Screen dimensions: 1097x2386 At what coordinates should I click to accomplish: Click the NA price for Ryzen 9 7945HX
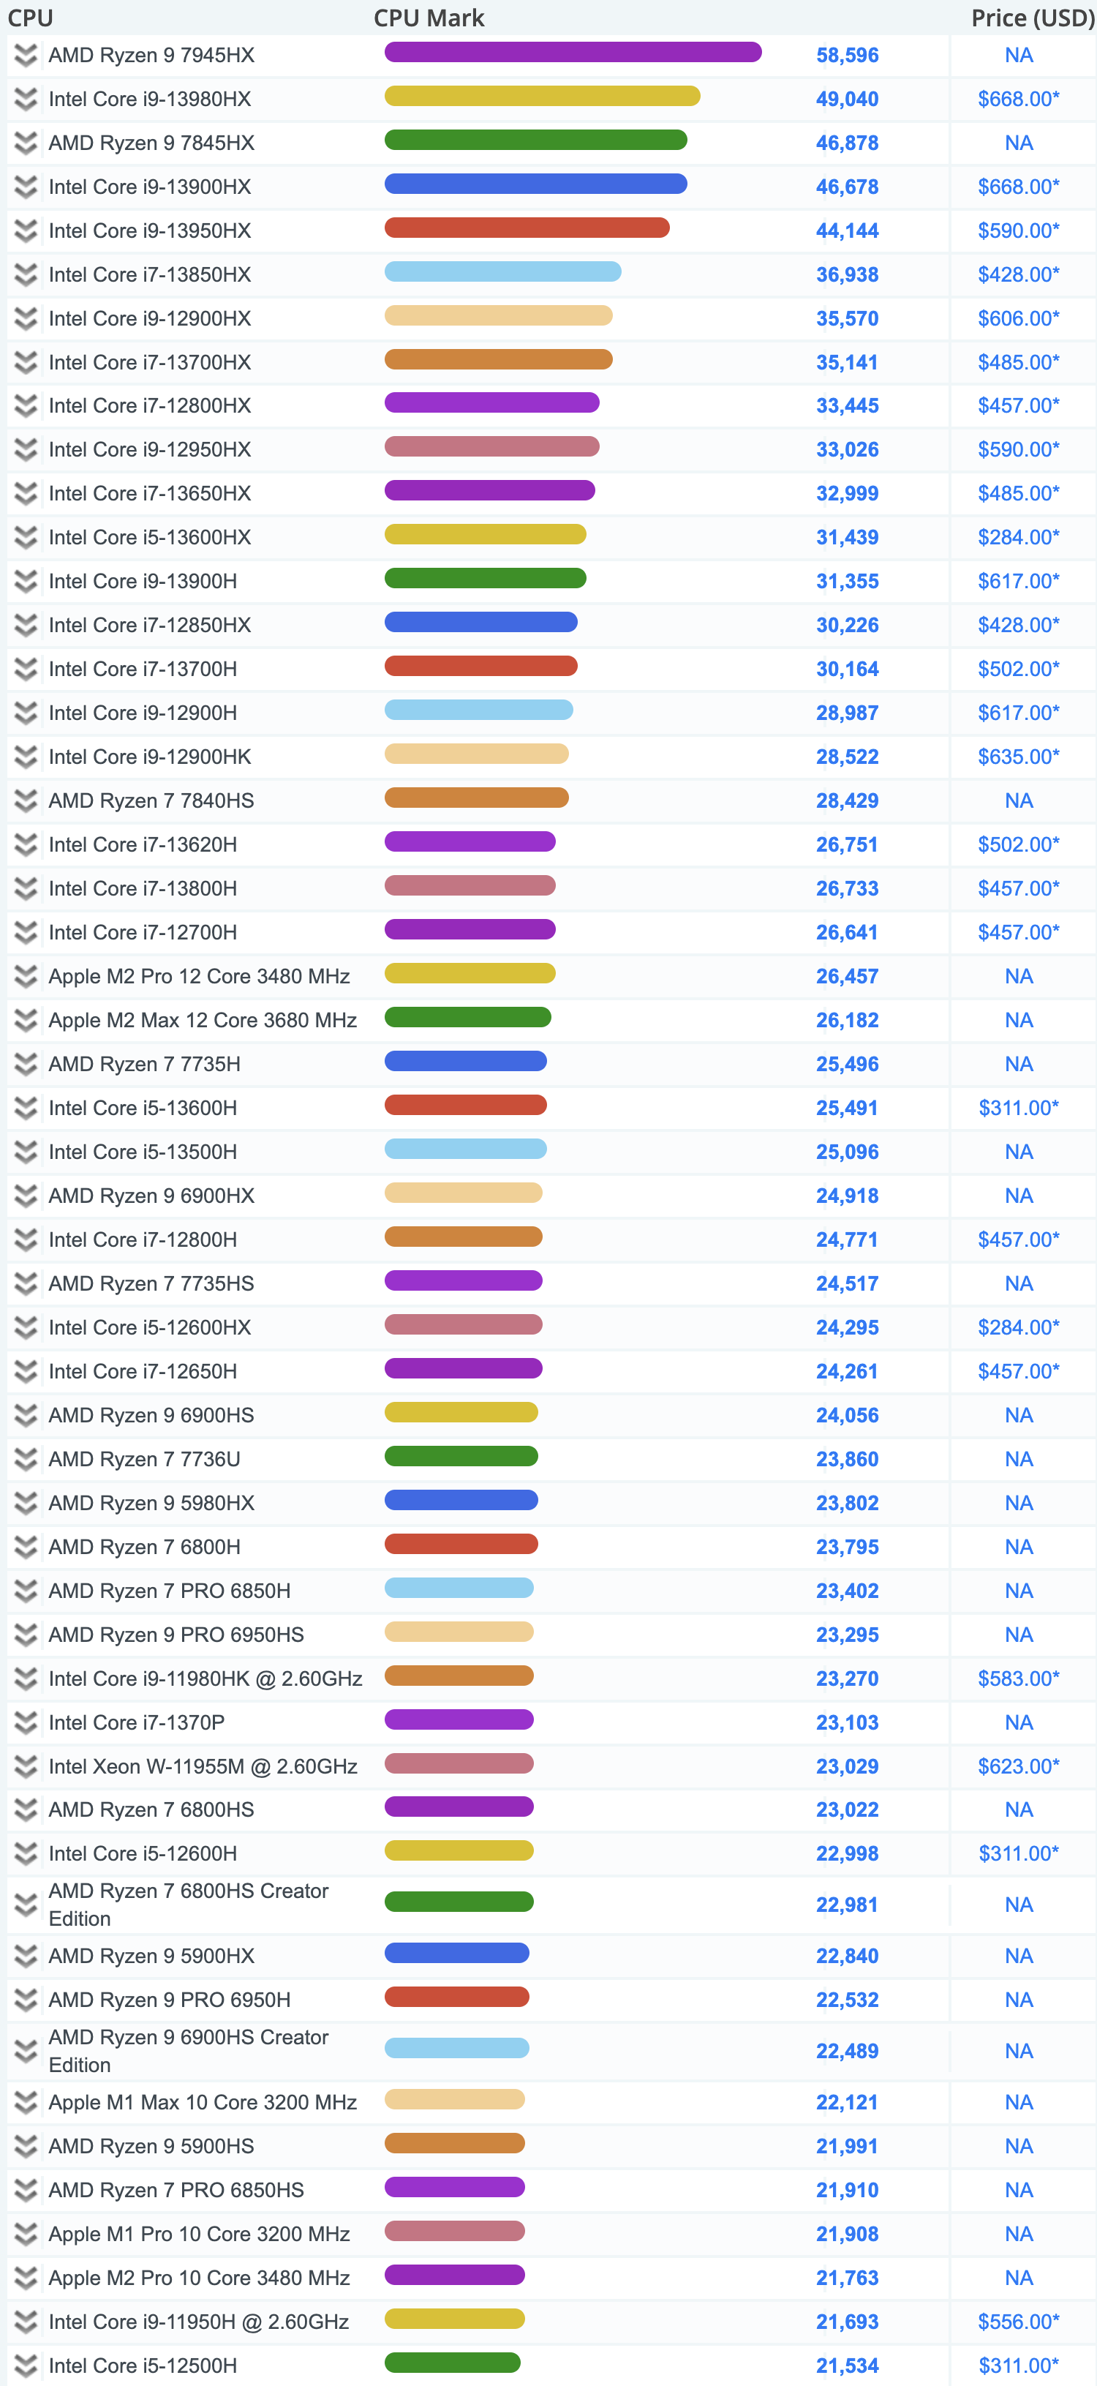[1018, 56]
